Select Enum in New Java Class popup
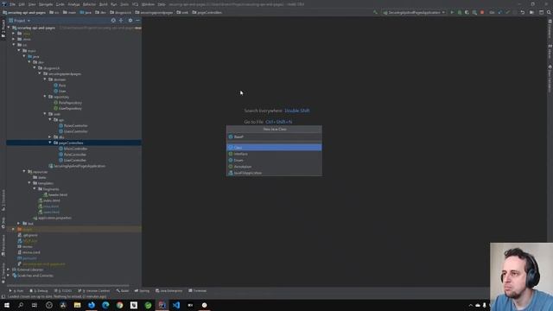The image size is (553, 311). pyautogui.click(x=274, y=160)
